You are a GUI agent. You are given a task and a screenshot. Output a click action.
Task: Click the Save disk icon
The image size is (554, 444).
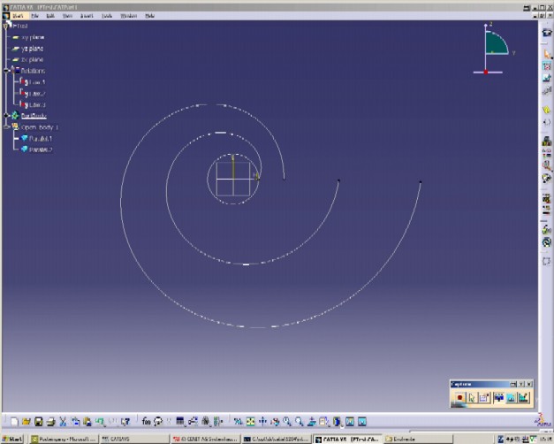tap(39, 421)
